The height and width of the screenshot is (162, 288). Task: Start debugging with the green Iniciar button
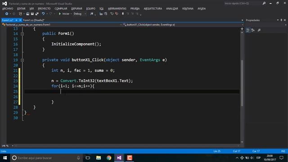pos(64,14)
